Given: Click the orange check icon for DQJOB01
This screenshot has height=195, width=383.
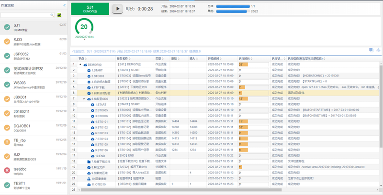Looking at the screenshot, I should tap(7, 128).
